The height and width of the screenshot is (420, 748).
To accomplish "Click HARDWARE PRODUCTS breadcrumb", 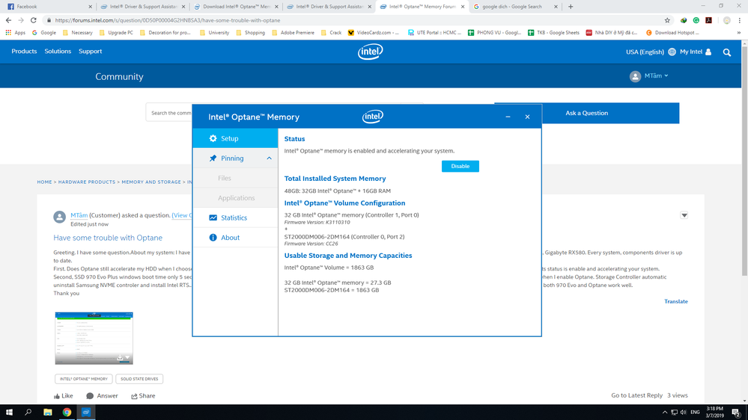I will pyautogui.click(x=87, y=182).
